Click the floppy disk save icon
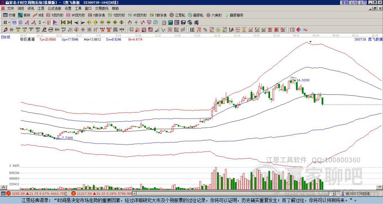Viewport: 383px width, 204px height. tap(183, 23)
